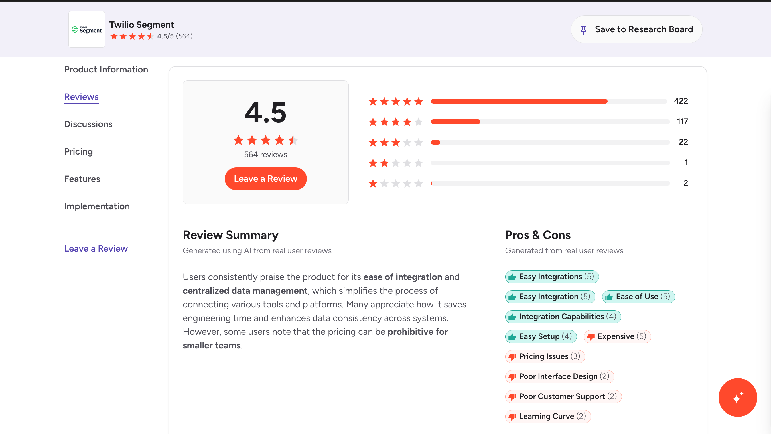Click the Leave a Review sidebar link
Screen dimensions: 771x434
(96, 248)
